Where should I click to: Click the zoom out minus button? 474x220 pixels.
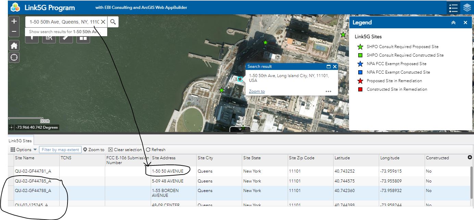[x=14, y=31]
